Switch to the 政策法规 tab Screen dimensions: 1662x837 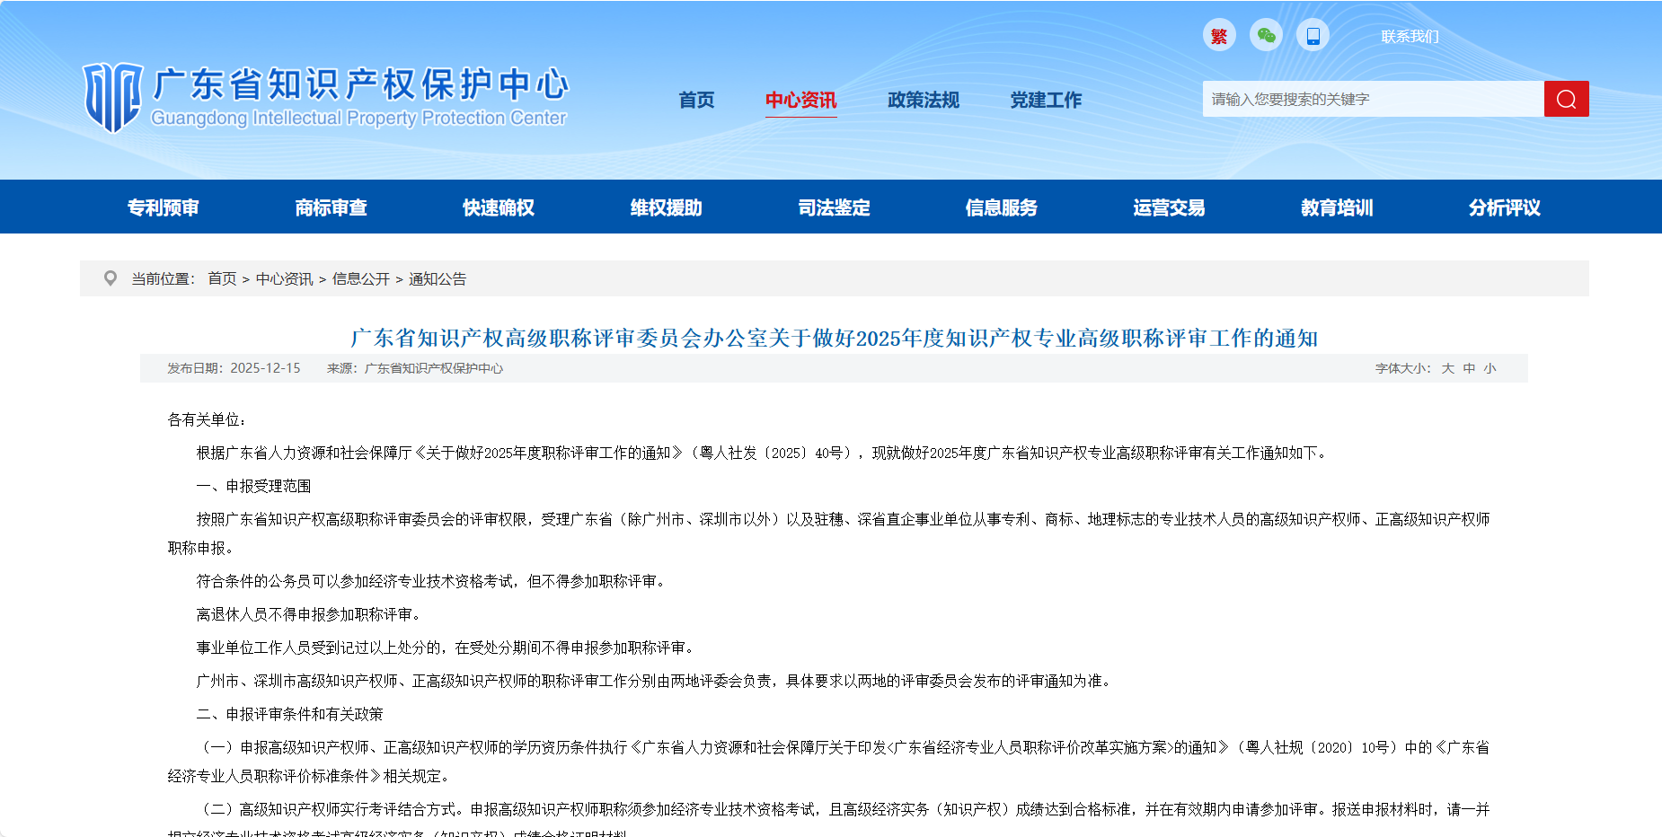(x=923, y=100)
